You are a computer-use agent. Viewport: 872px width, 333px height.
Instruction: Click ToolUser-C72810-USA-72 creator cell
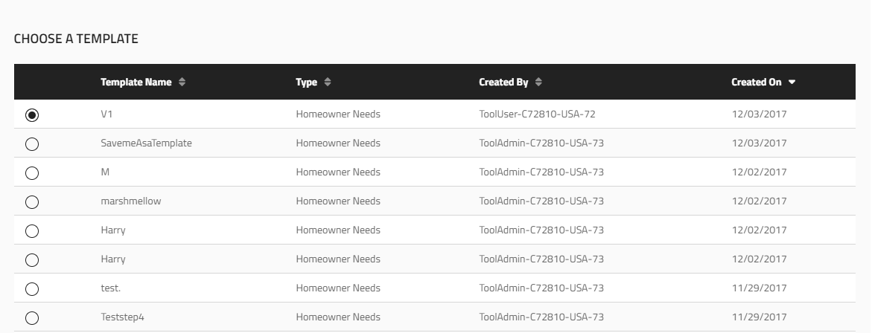click(537, 114)
